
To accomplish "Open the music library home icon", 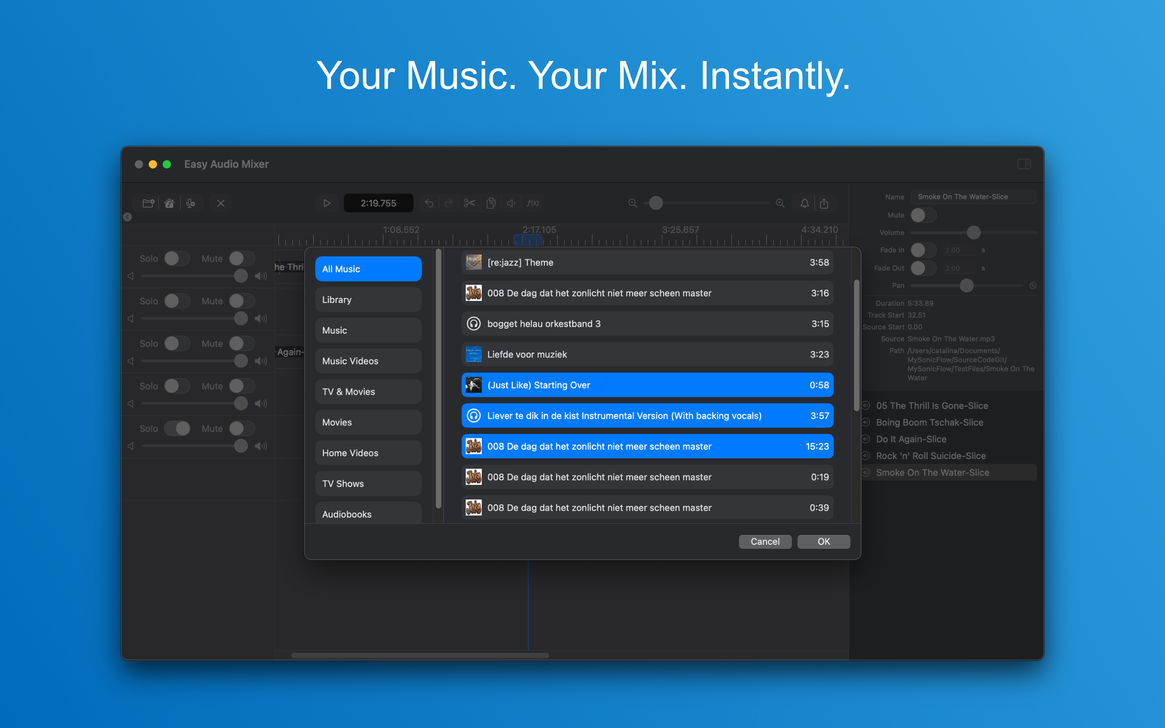I will 169,203.
